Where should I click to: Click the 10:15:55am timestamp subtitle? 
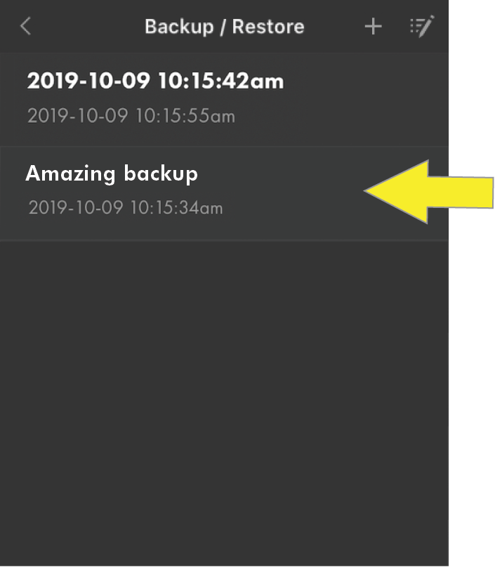point(131,116)
